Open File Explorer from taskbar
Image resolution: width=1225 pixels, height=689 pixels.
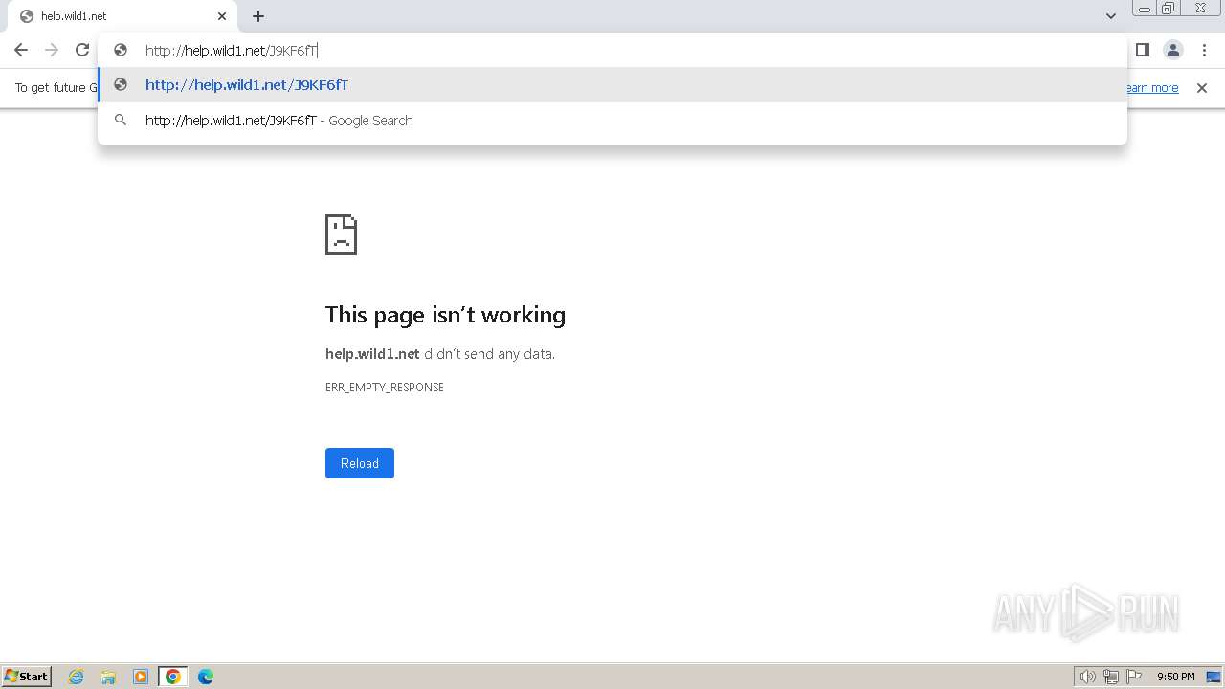click(108, 677)
